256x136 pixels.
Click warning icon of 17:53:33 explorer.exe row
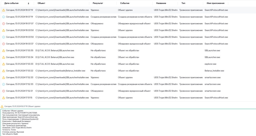tap(4, 64)
